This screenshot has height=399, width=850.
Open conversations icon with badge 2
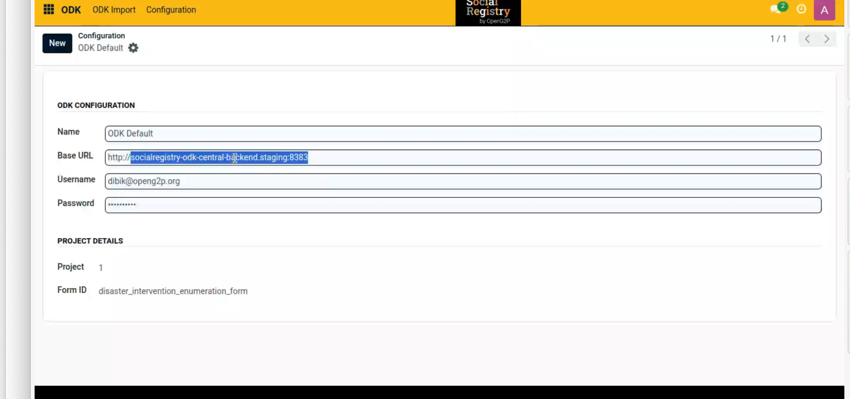[776, 9]
